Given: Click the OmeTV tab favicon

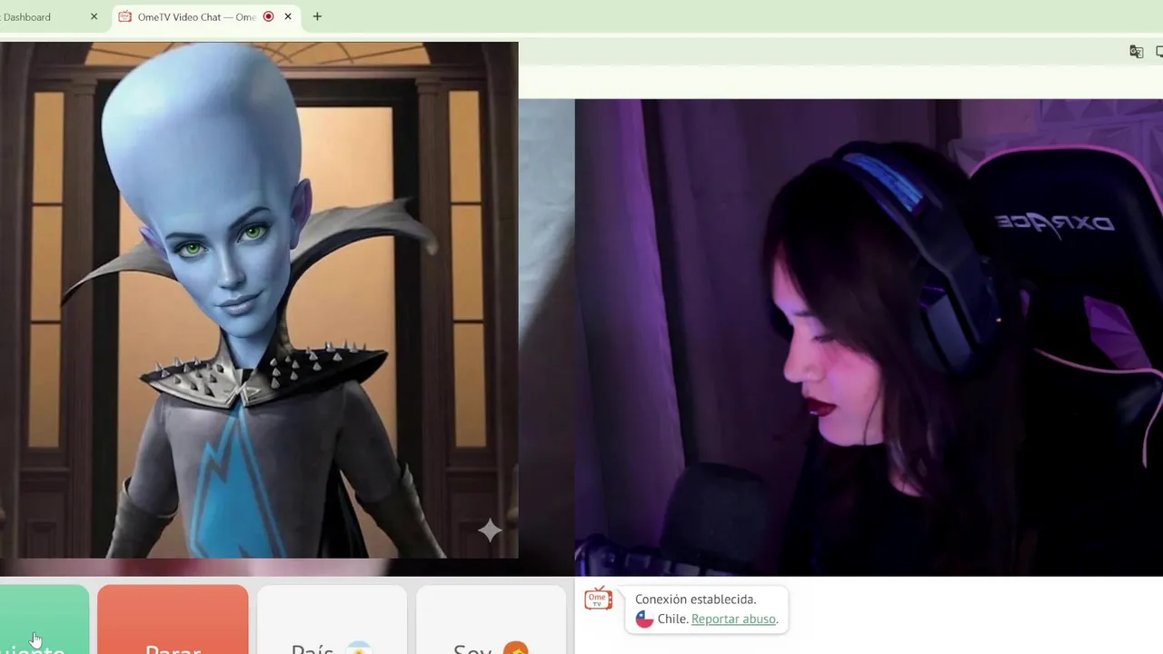Looking at the screenshot, I should point(125,16).
